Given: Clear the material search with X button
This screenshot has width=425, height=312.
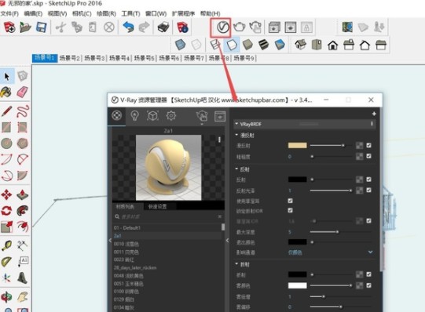Looking at the screenshot, I should click(219, 216).
